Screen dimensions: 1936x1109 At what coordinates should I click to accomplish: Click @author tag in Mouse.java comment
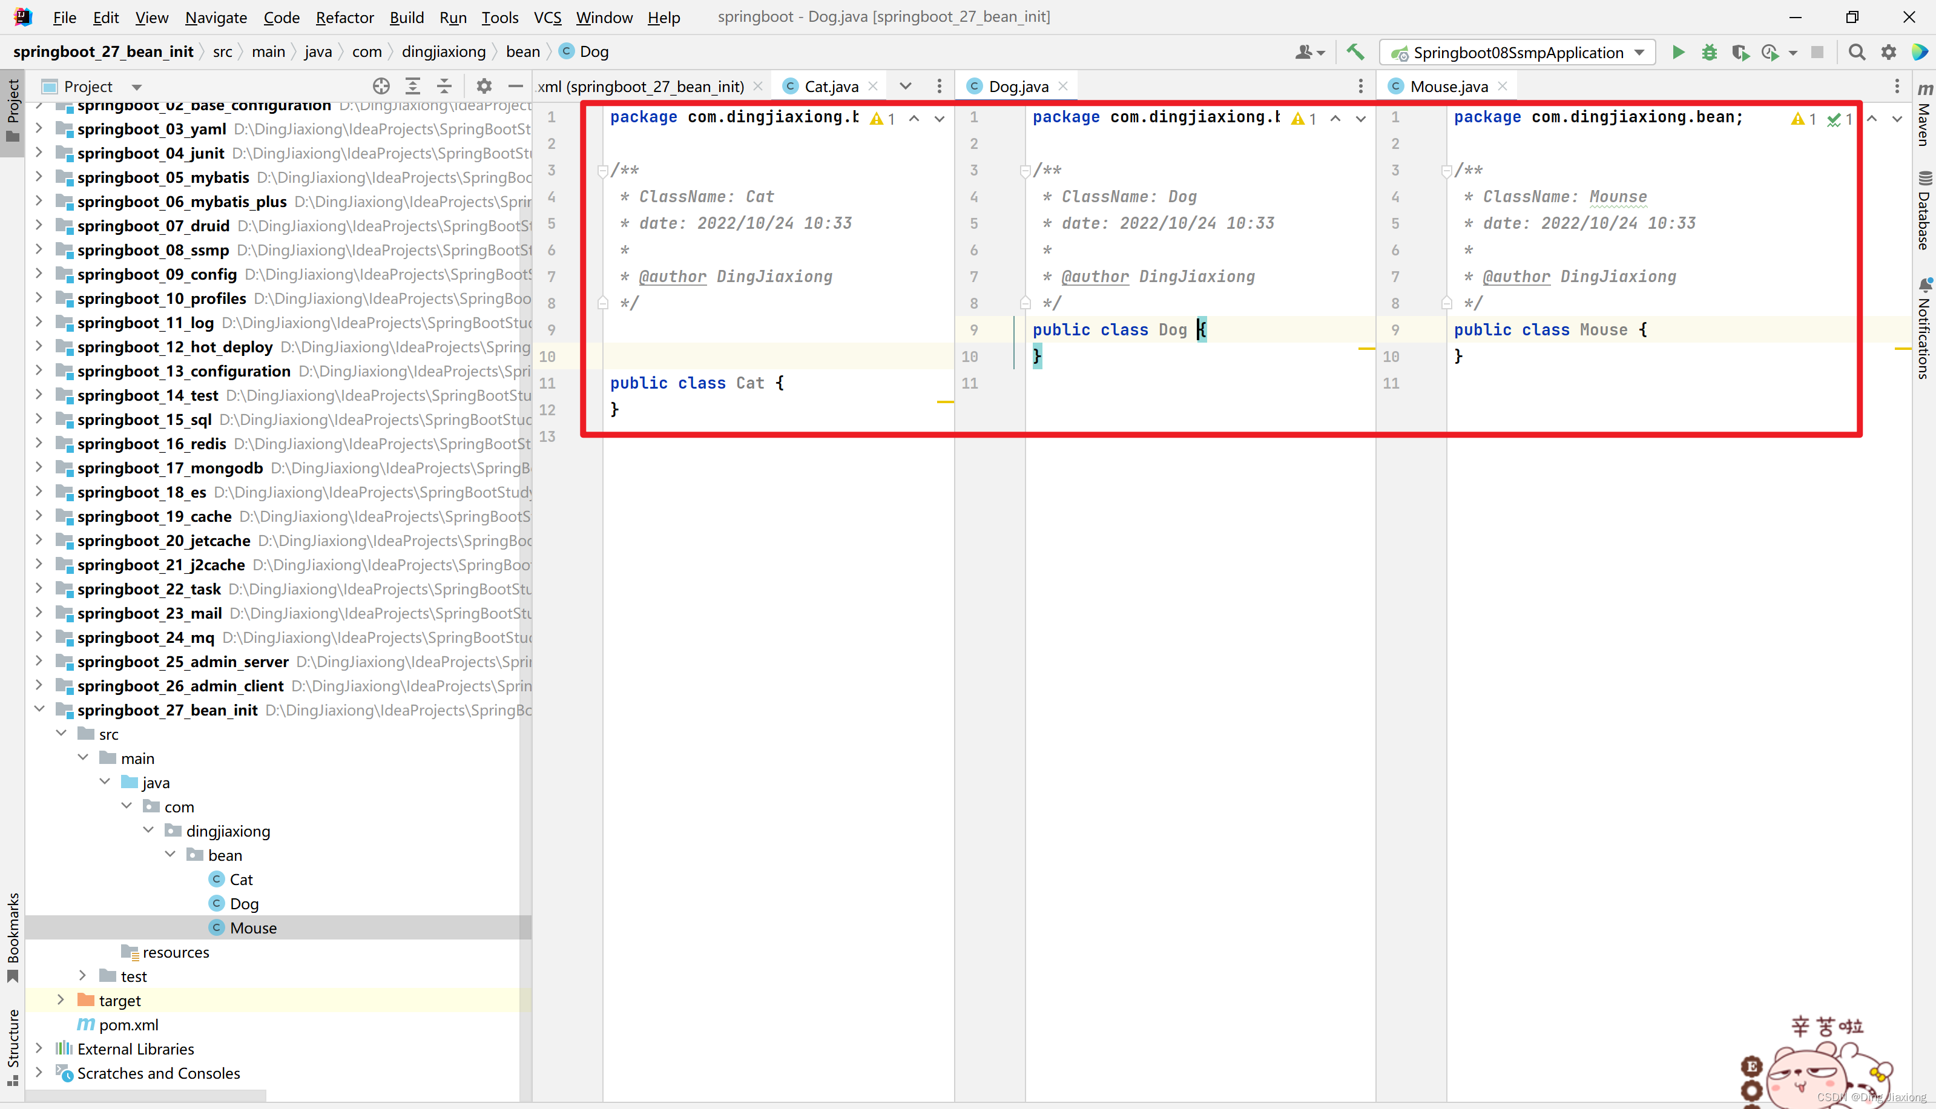pos(1516,277)
